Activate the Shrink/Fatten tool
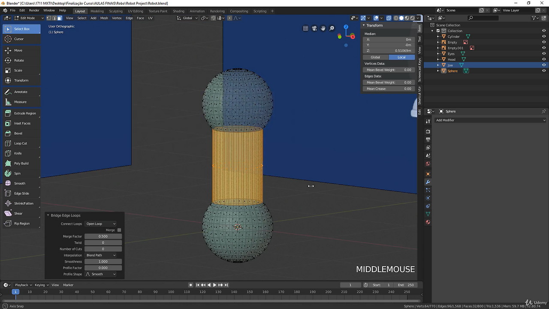 [x=24, y=203]
